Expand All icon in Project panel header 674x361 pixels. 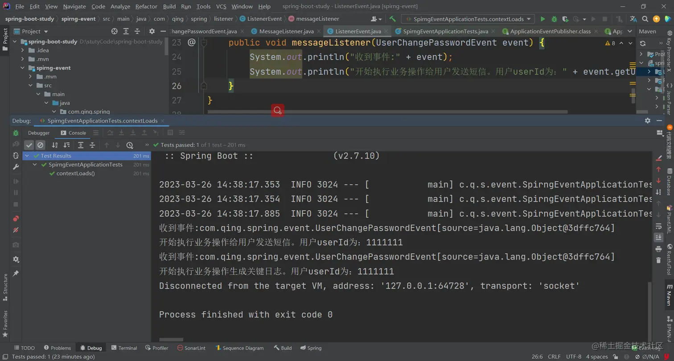click(127, 31)
